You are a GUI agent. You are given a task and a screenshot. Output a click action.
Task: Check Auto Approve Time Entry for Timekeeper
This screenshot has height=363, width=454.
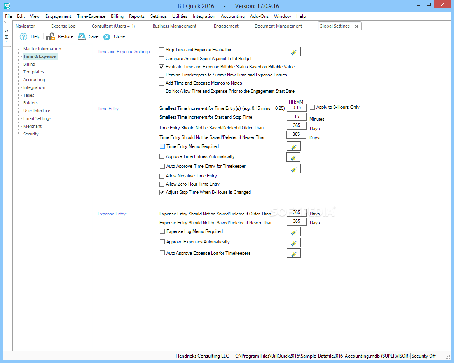click(162, 166)
